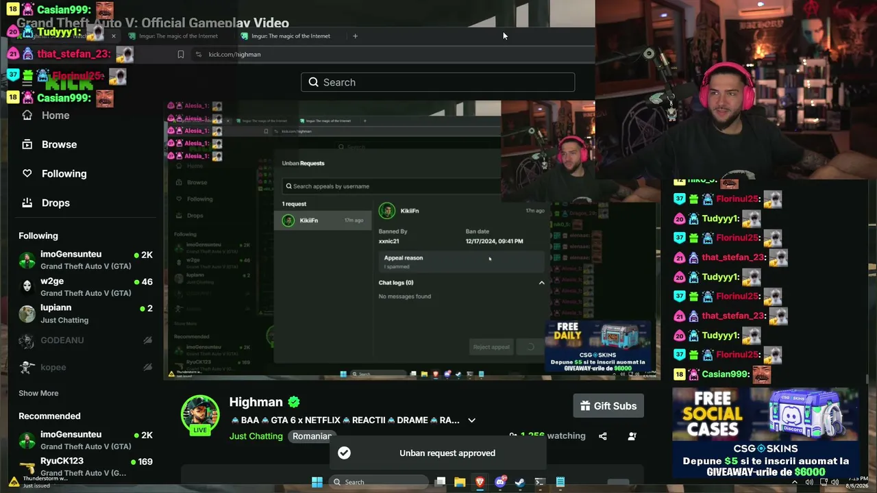The height and width of the screenshot is (493, 877).
Task: Click the Following heart icon
Action: pos(27,174)
